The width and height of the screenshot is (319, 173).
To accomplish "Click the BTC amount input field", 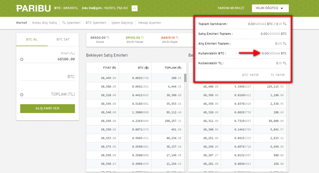I will coord(47,77).
